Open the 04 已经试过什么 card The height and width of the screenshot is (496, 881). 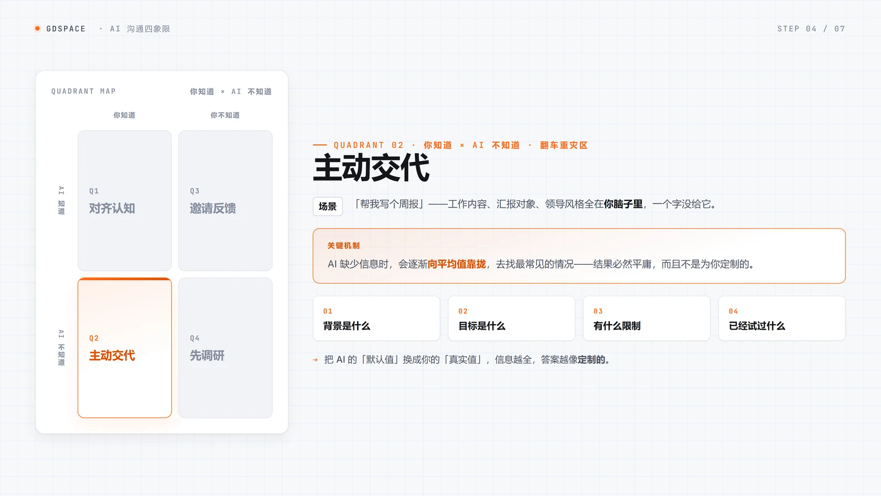point(782,318)
